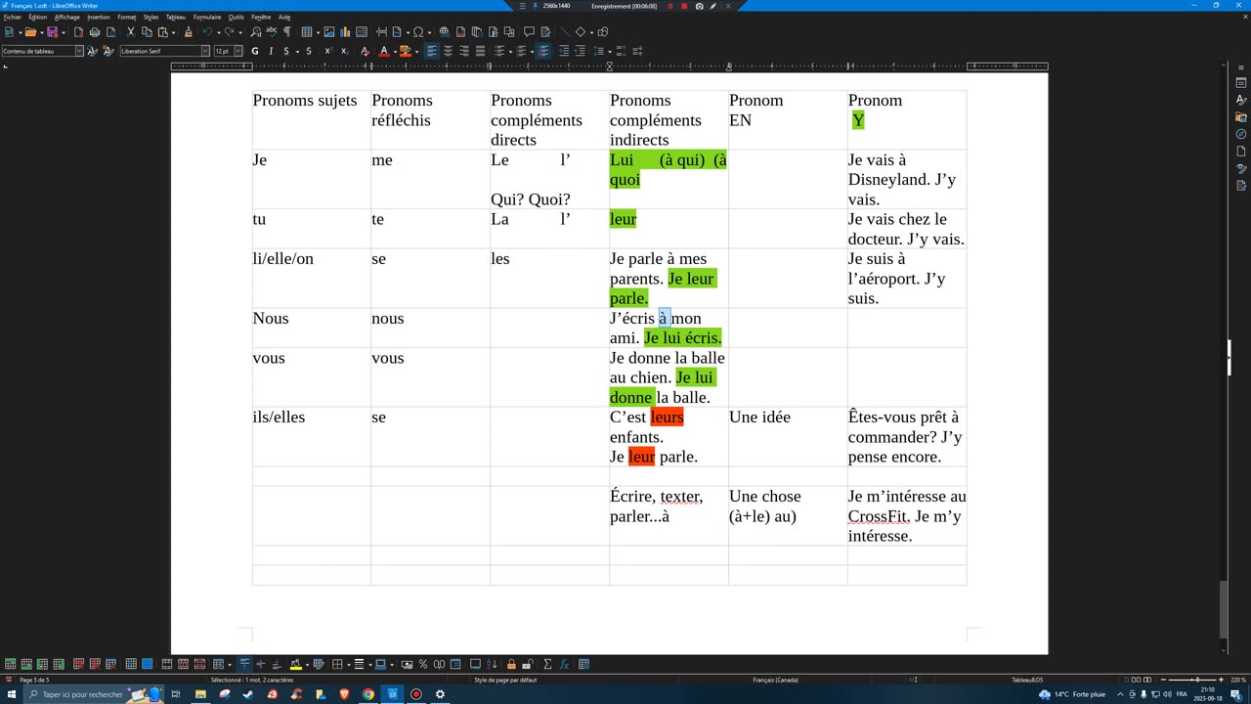Click the Delete table red icon
This screenshot has height=704, width=1251.
[x=110, y=664]
